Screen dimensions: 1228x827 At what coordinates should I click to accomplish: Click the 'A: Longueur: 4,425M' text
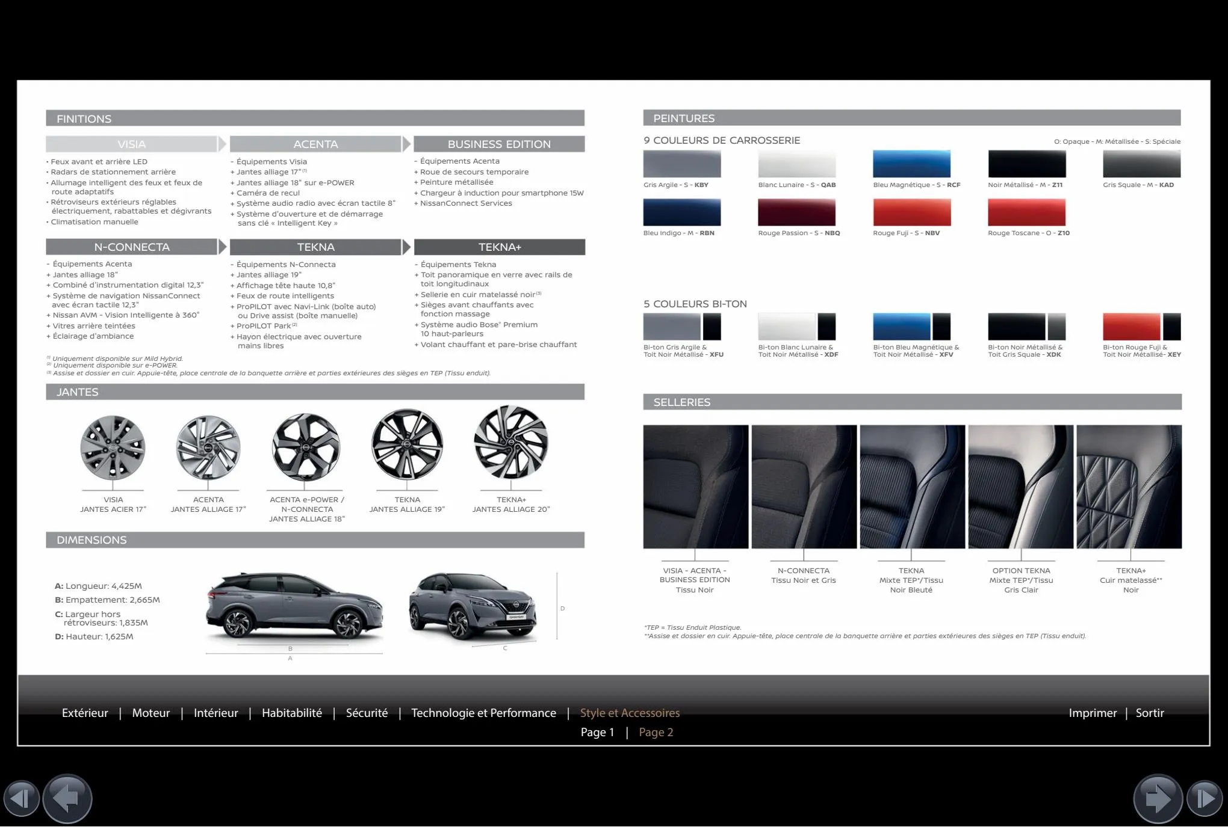[x=99, y=586]
